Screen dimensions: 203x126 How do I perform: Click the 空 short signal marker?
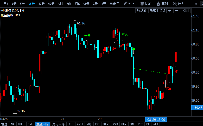pyautogui.click(x=134, y=49)
